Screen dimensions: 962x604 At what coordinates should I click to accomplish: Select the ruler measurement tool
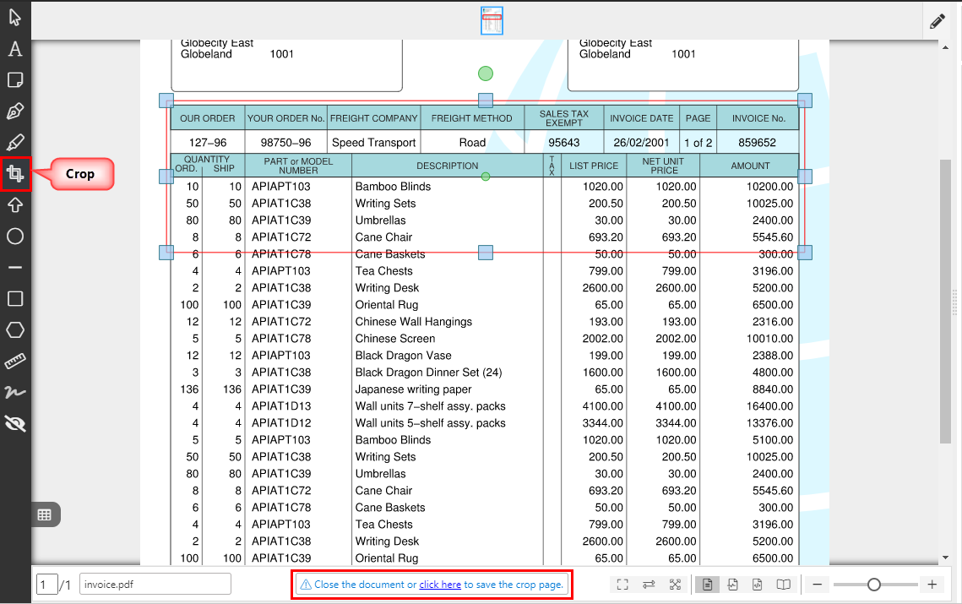[x=15, y=362]
